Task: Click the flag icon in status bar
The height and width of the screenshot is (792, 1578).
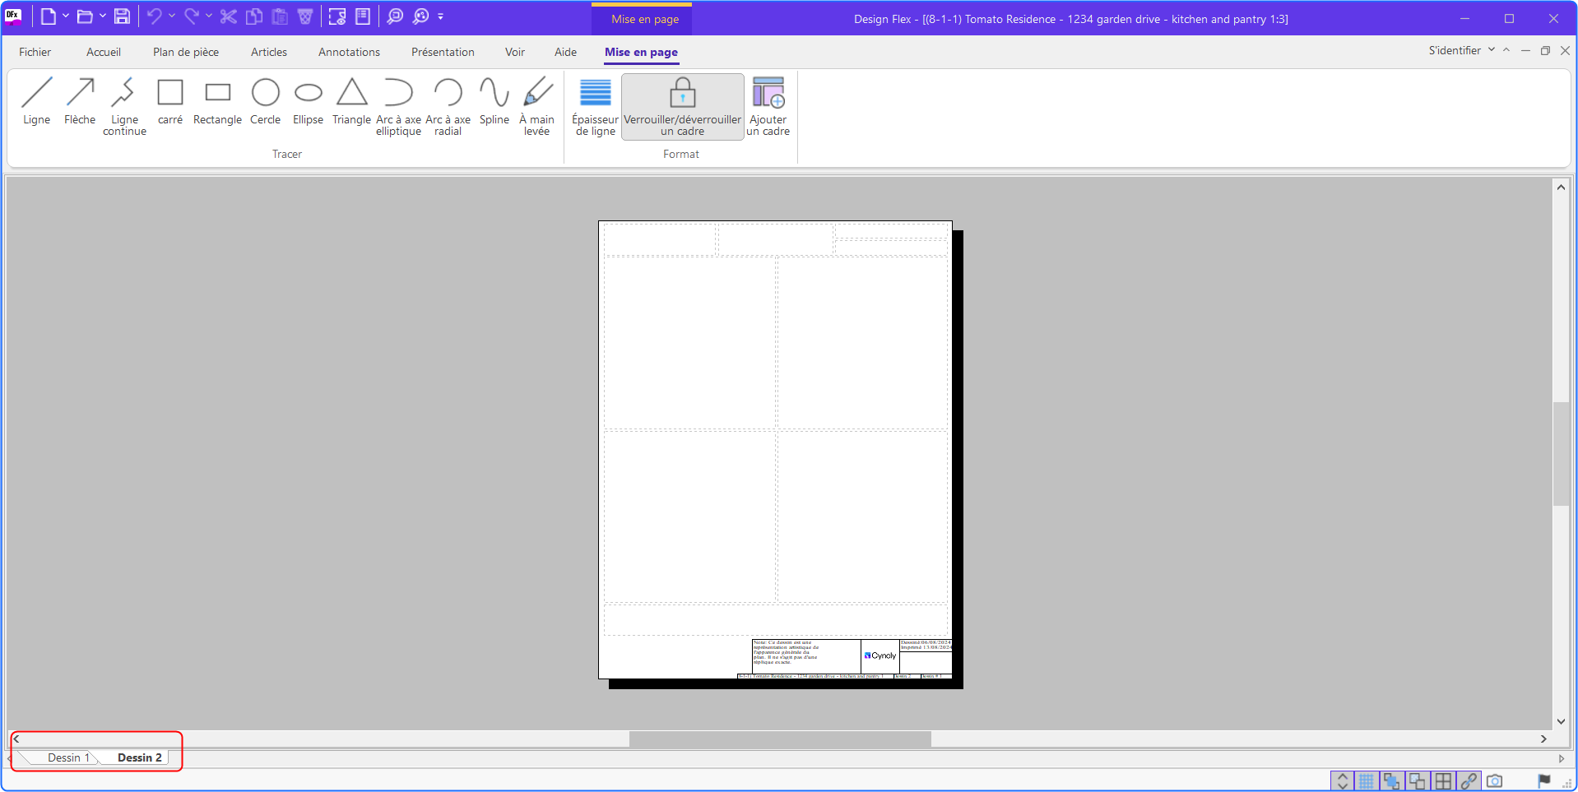Action: tap(1544, 780)
